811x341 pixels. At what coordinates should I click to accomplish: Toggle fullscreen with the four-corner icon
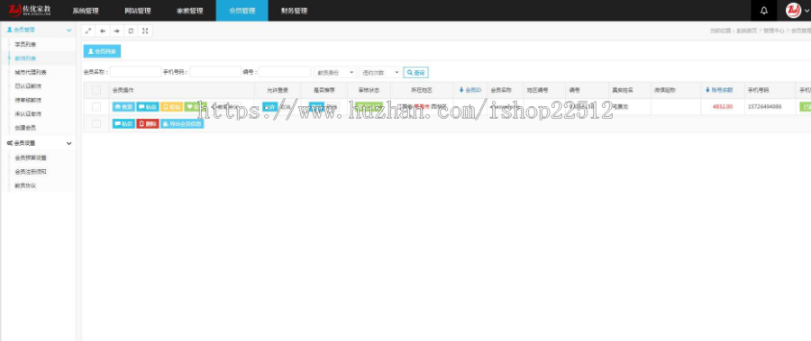[145, 31]
